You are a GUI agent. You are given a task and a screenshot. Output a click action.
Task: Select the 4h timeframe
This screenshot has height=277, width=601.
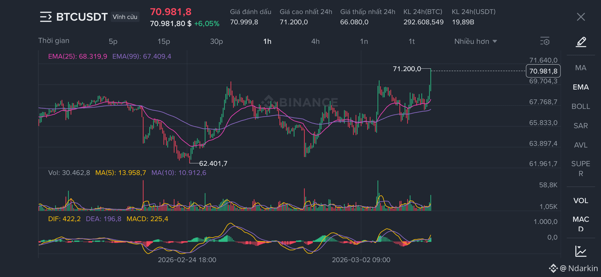[x=315, y=41]
